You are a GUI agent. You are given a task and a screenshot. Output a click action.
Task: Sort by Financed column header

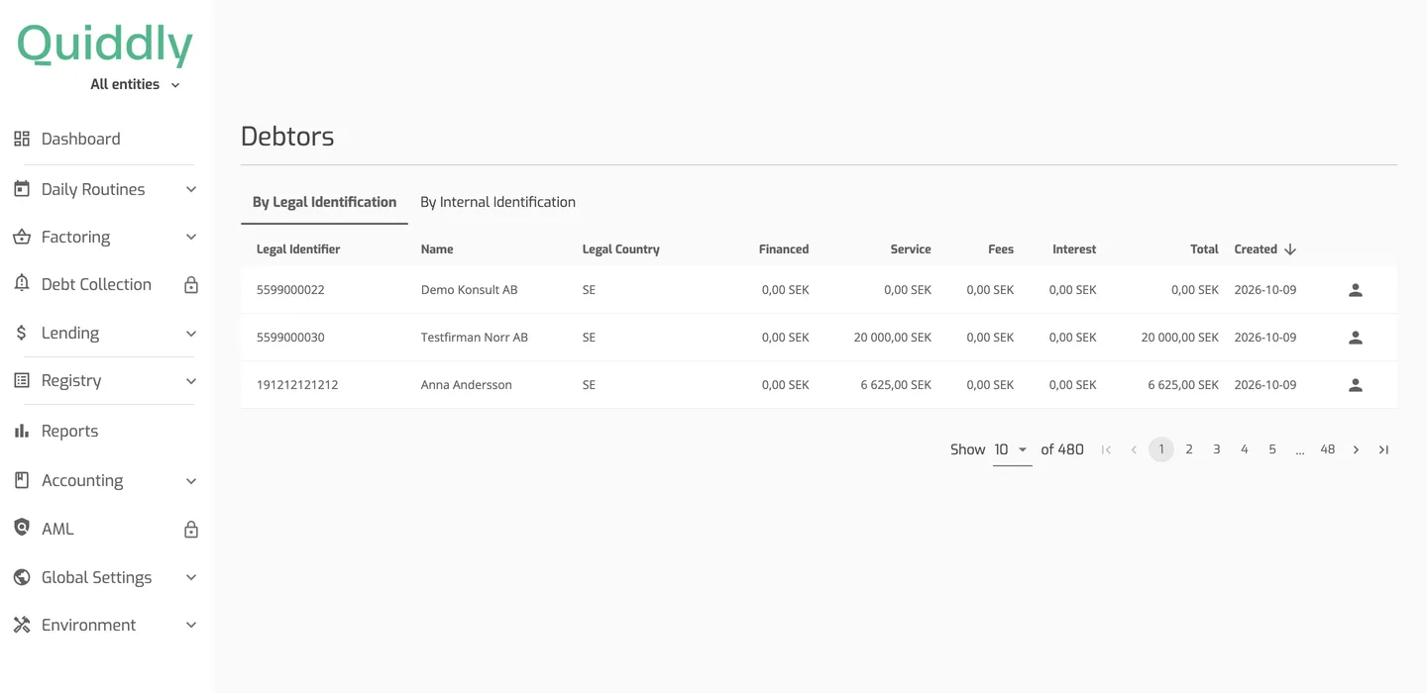click(784, 249)
